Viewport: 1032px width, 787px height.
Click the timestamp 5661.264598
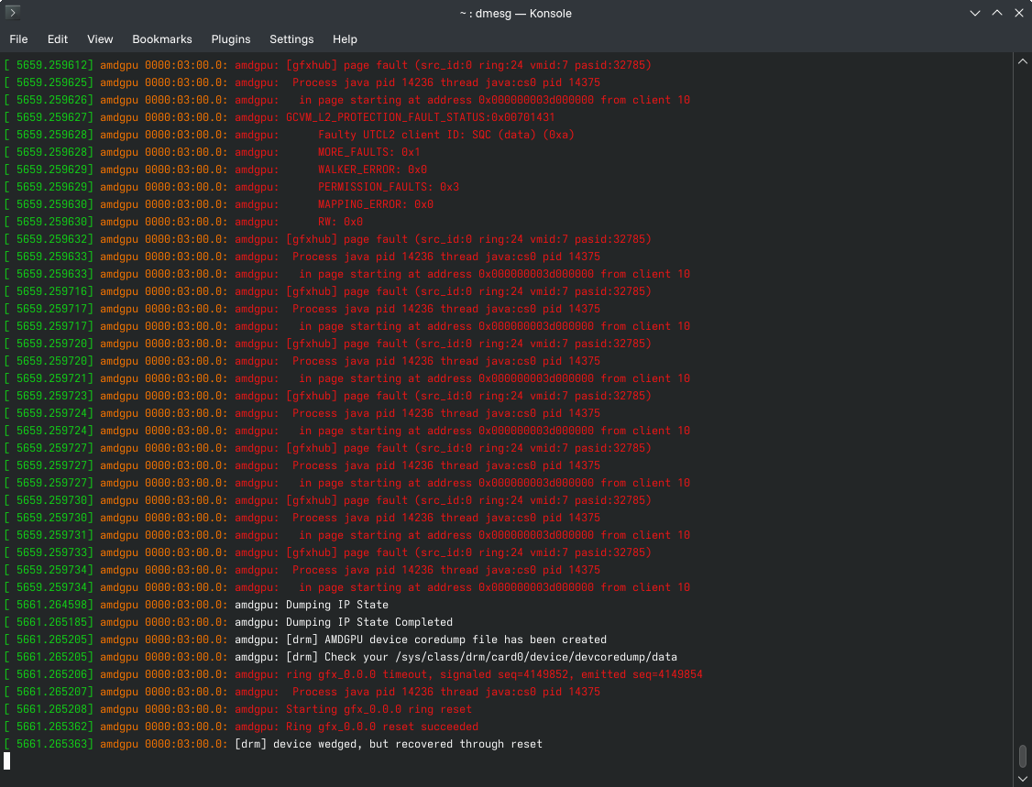point(51,605)
